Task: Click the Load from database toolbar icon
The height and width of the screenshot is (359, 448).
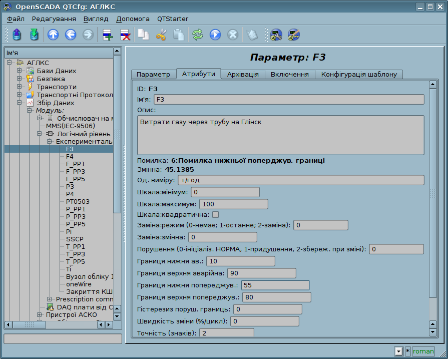Action: click(18, 35)
